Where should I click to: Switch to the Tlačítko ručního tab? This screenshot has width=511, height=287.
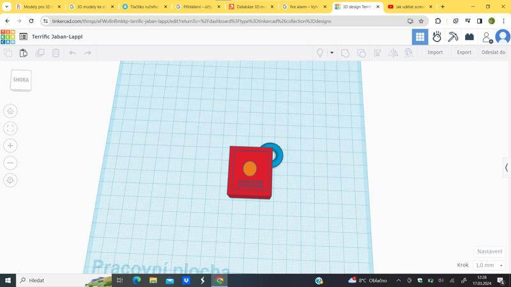(x=144, y=7)
